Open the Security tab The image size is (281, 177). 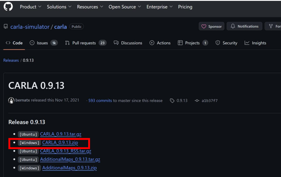tap(226, 43)
